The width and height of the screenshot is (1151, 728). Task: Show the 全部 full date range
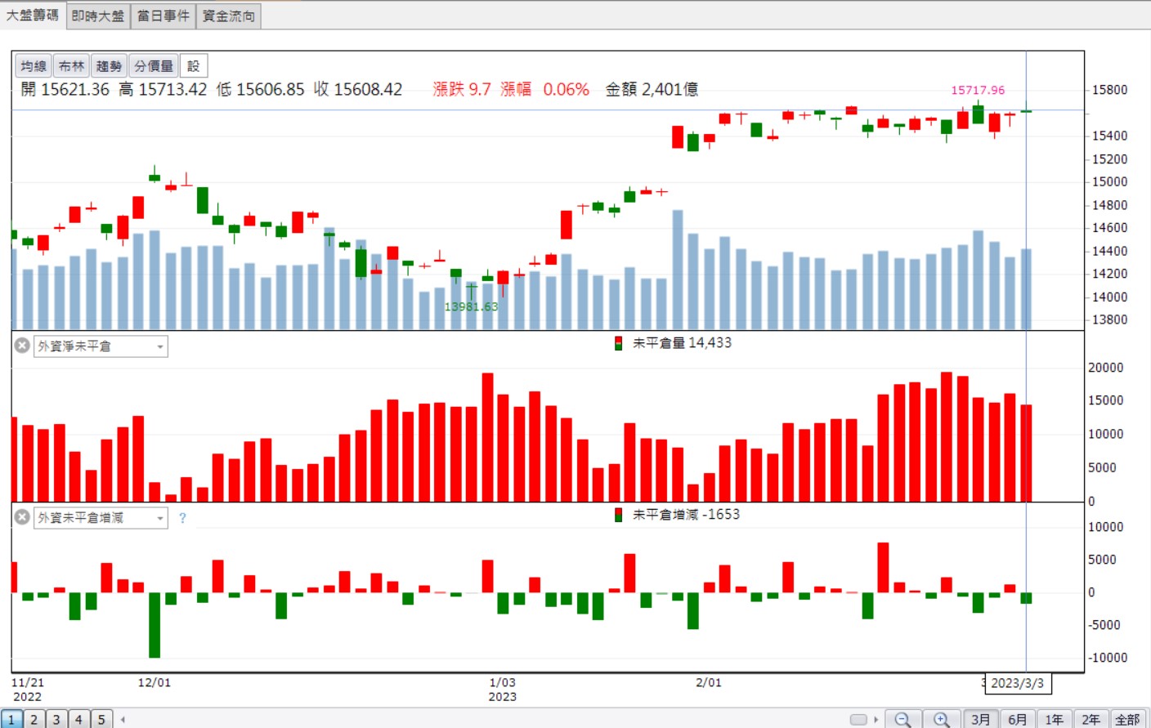(1128, 719)
